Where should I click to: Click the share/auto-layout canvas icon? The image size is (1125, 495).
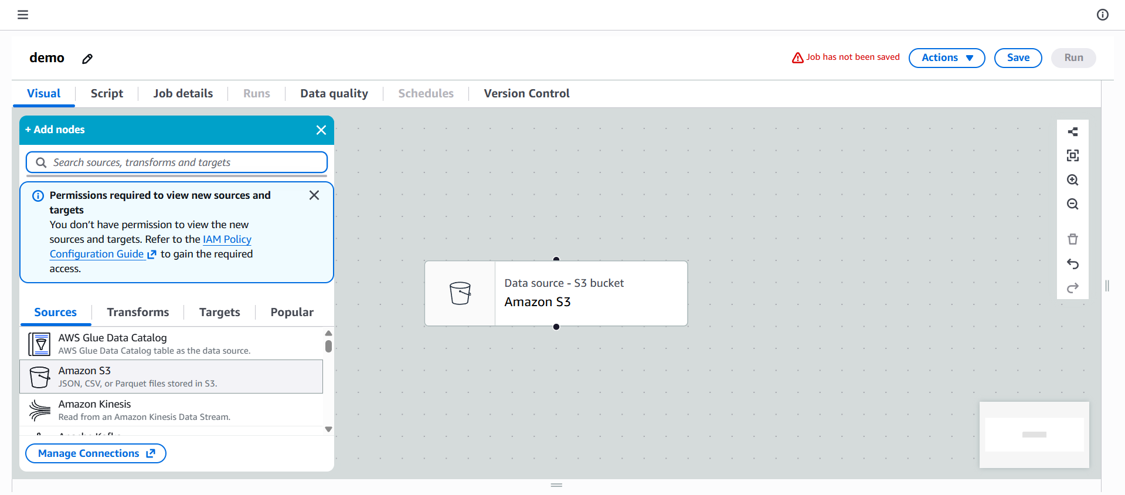[x=1073, y=131]
